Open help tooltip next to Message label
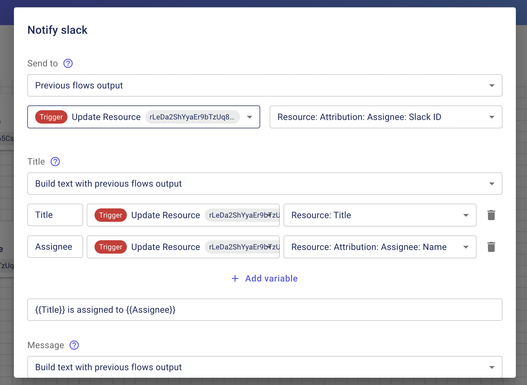 click(x=74, y=345)
